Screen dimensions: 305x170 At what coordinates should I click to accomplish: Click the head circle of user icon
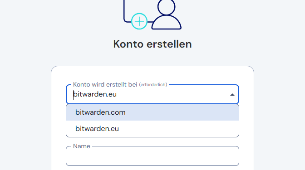[166, 7]
